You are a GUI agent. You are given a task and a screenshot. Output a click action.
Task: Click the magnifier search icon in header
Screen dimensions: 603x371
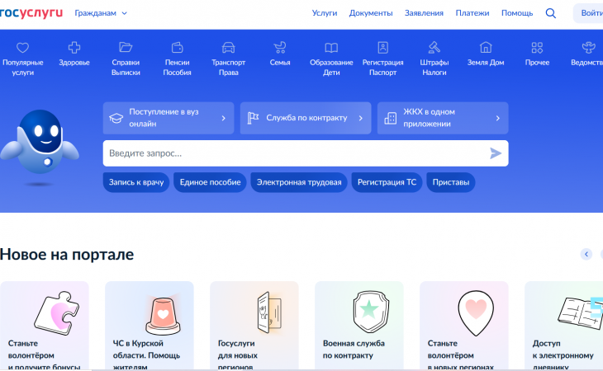(x=551, y=13)
